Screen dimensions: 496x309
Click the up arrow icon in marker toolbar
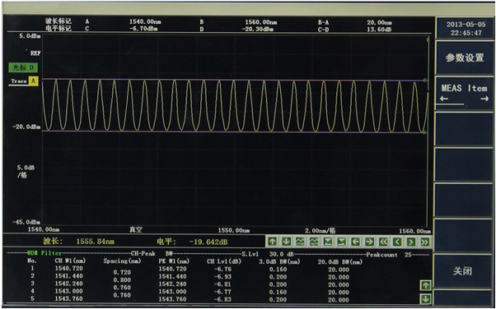[x=273, y=242]
